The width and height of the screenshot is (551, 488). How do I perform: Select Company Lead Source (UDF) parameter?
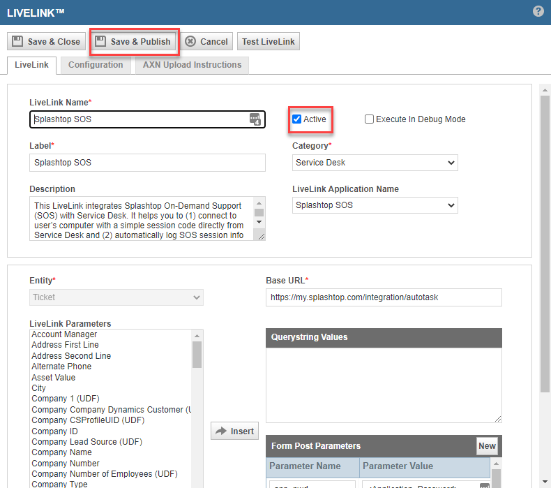pyautogui.click(x=86, y=442)
